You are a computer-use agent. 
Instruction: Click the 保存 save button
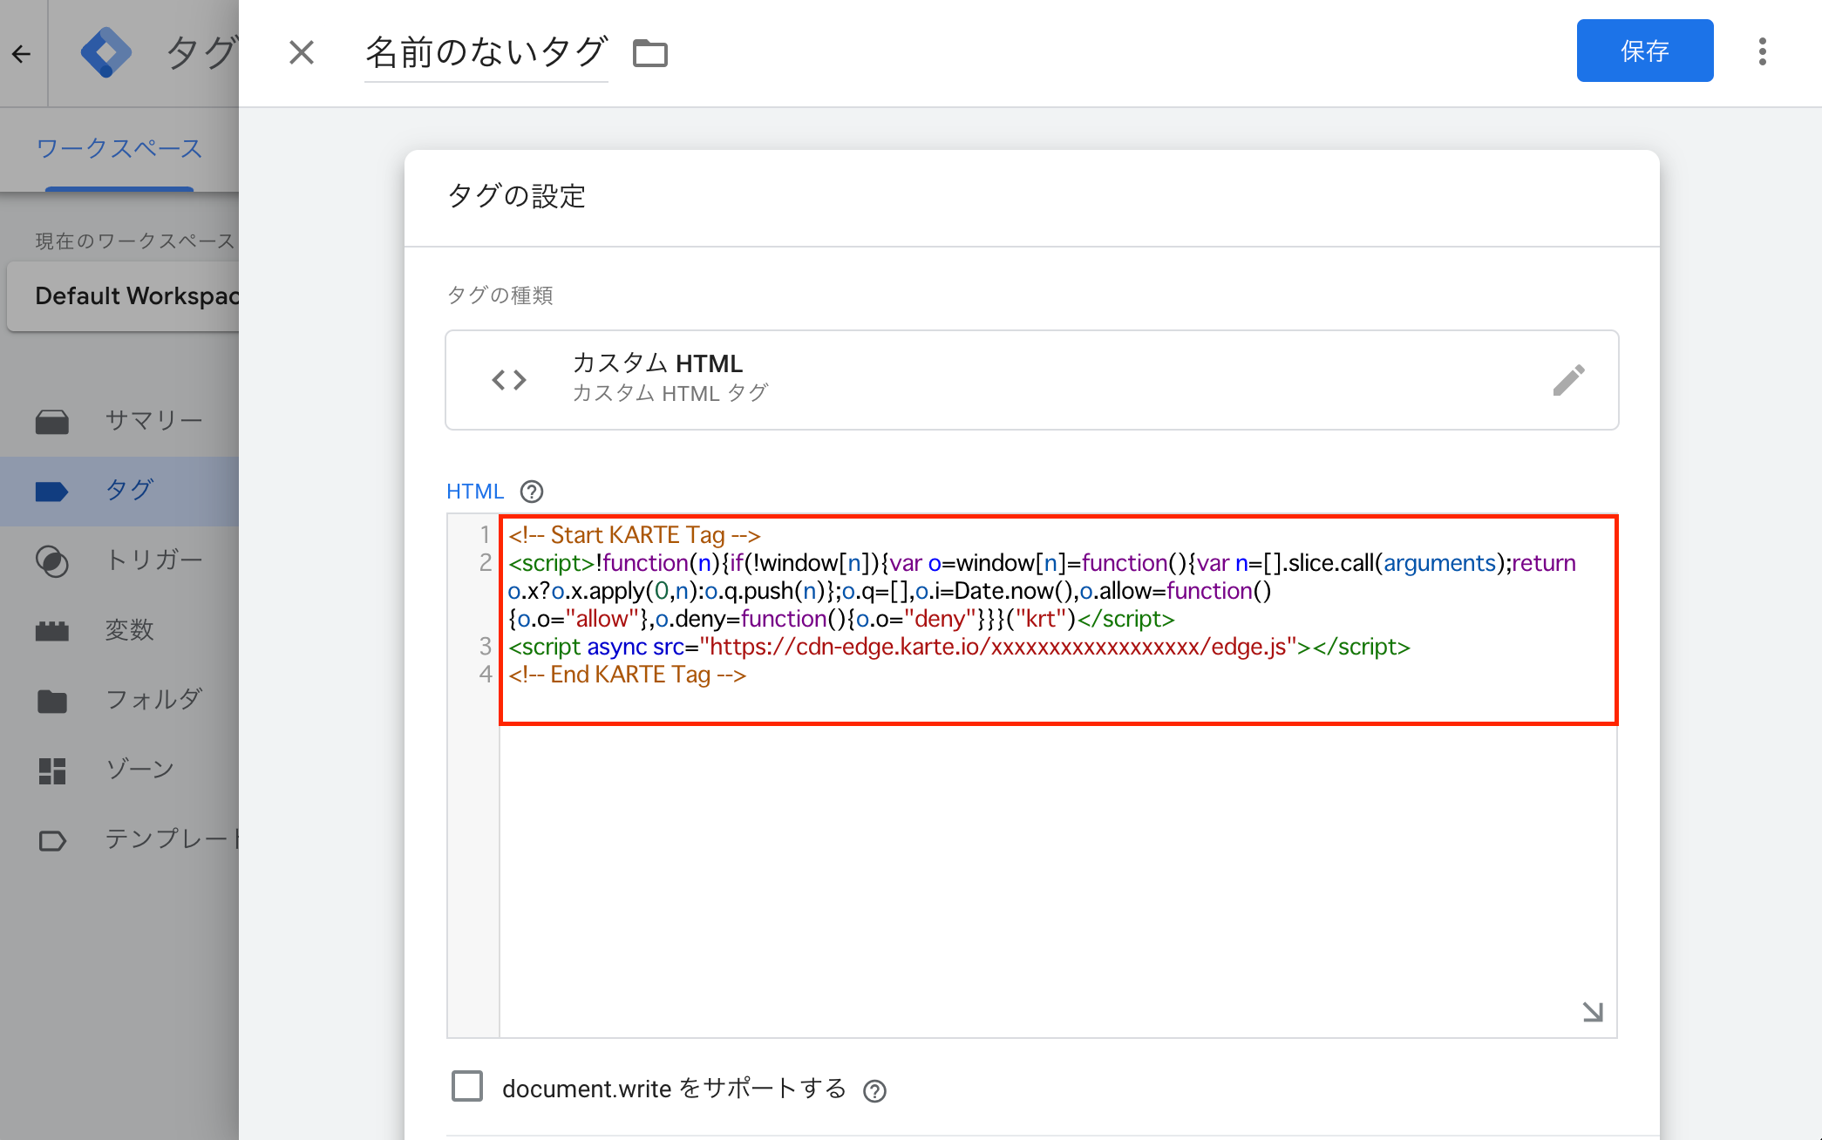[1644, 51]
